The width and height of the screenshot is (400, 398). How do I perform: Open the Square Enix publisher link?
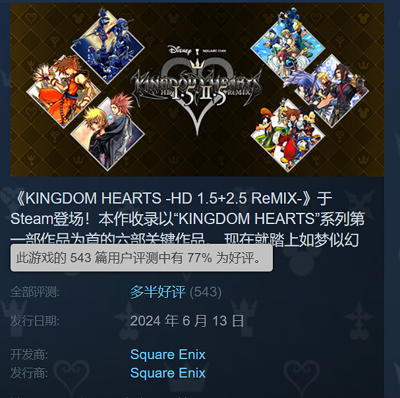coord(168,373)
